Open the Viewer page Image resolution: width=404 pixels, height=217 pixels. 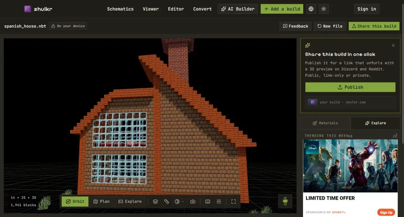151,9
